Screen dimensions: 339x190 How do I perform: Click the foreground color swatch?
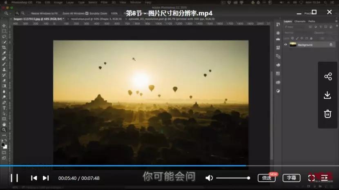3,145
